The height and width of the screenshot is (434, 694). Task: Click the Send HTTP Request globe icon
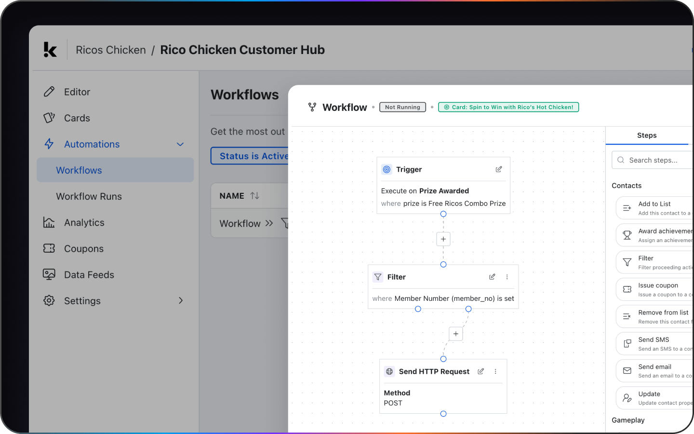[x=389, y=371]
